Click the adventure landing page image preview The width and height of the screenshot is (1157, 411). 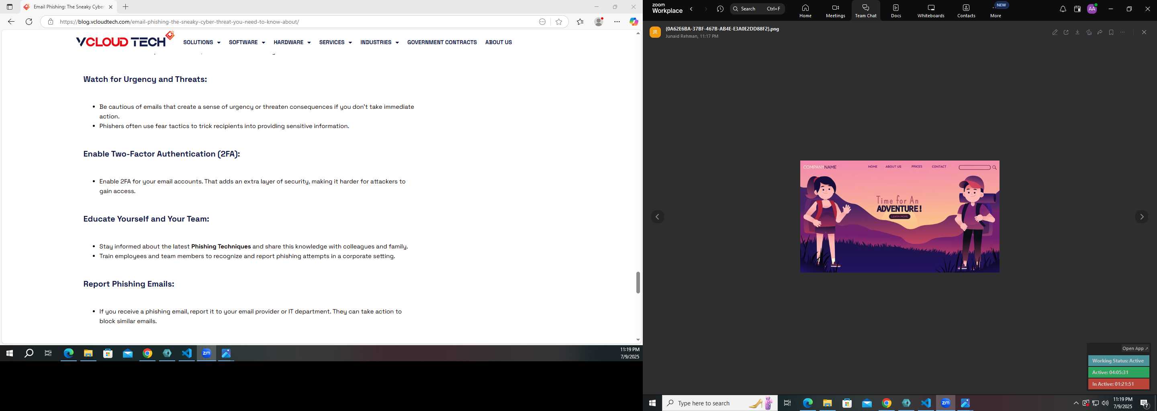[899, 216]
